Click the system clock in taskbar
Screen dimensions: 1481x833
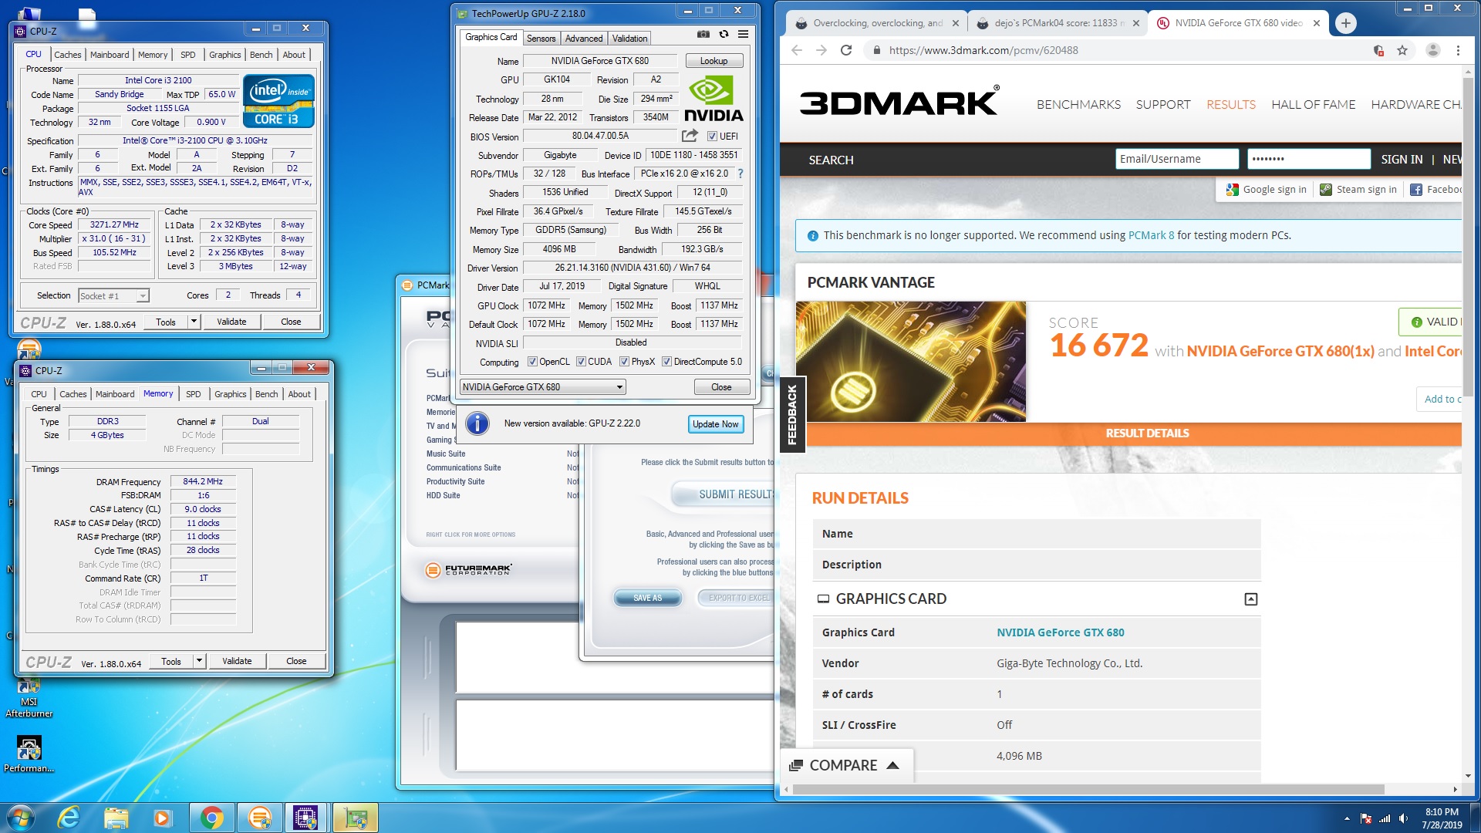tap(1442, 818)
